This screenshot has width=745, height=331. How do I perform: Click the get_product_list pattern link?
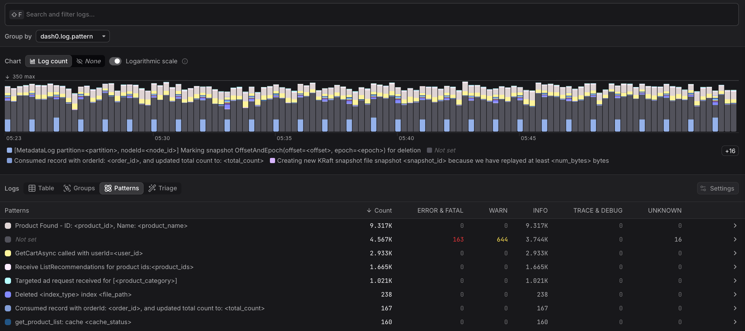73,322
